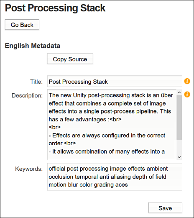Save the English metadata

(x=165, y=208)
